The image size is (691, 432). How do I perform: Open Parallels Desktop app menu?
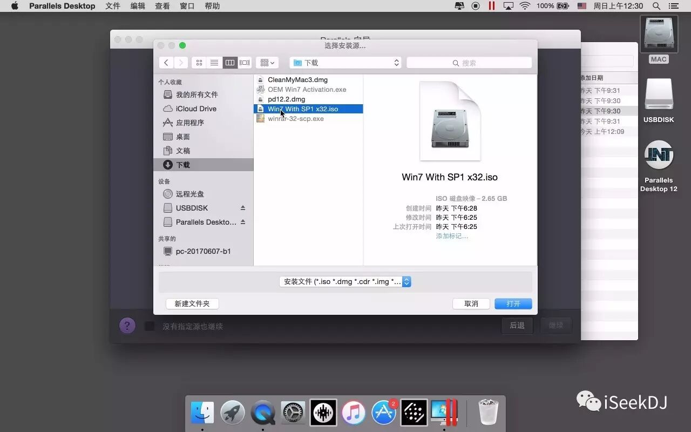click(x=62, y=6)
